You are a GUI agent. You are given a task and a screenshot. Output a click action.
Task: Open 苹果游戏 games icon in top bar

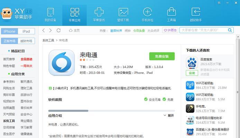tap(99, 12)
